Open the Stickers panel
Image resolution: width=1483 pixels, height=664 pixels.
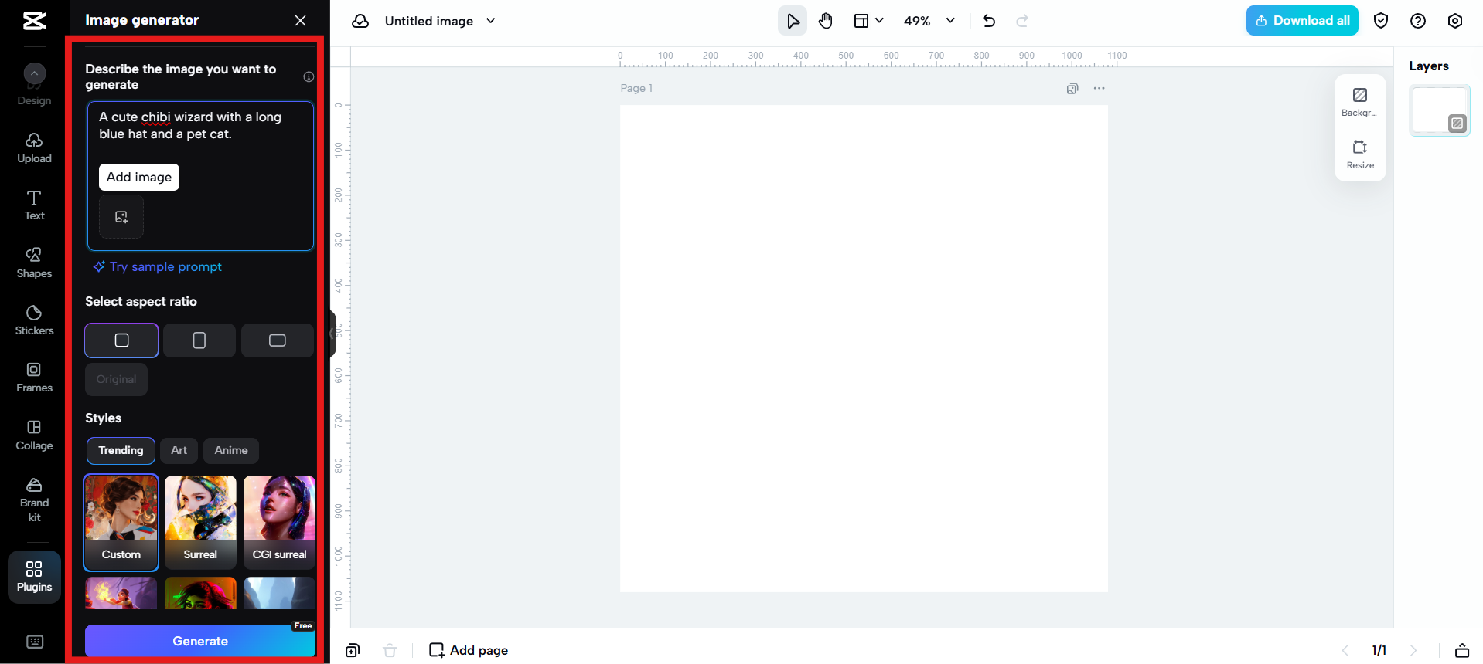[34, 320]
